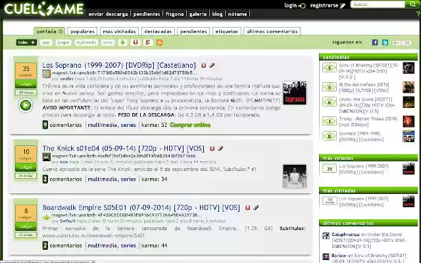Open 'blog' in top menu
421x263 pixels.
click(217, 14)
